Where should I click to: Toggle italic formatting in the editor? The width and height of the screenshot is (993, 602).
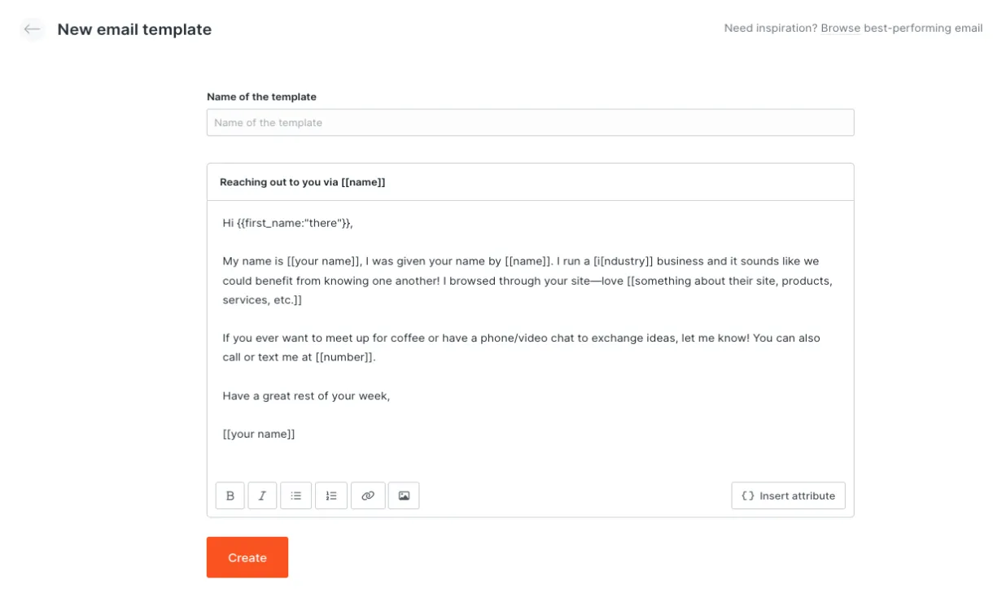pyautogui.click(x=262, y=495)
